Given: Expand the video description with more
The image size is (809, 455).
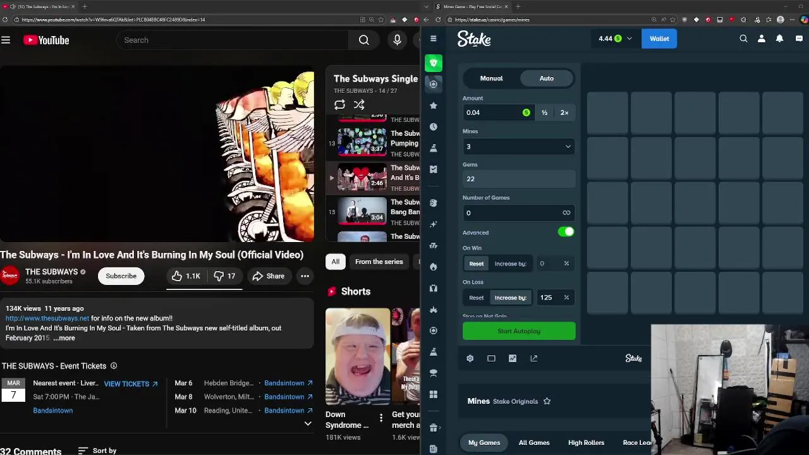Looking at the screenshot, I should [x=64, y=338].
